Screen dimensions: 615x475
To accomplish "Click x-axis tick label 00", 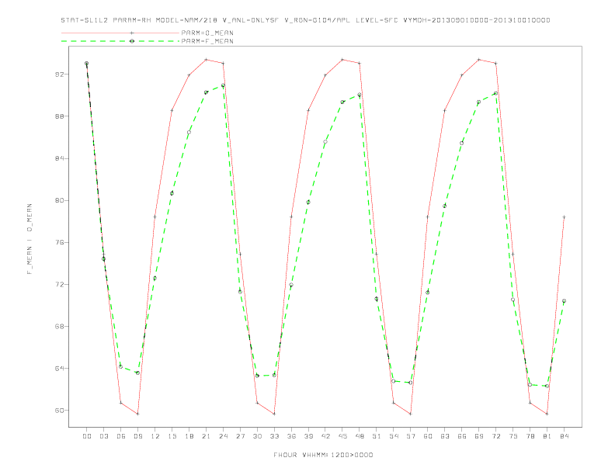I will (87, 436).
